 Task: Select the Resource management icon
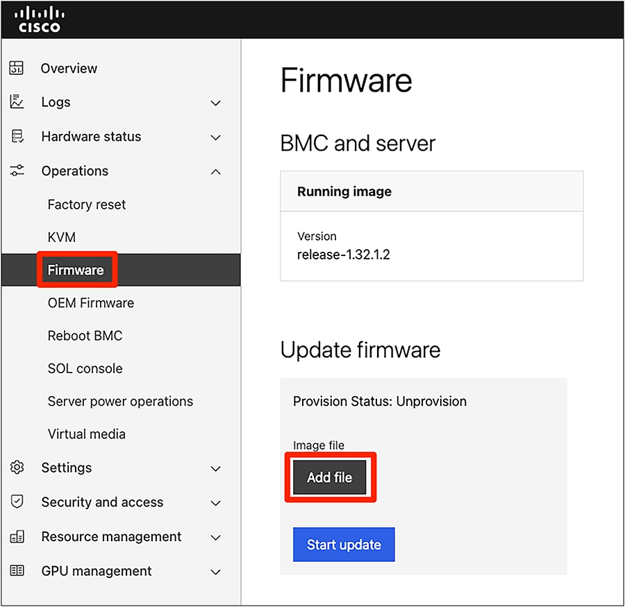pyautogui.click(x=17, y=537)
